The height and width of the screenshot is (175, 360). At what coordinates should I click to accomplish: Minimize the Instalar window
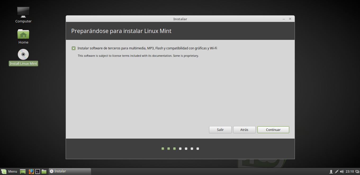point(284,19)
